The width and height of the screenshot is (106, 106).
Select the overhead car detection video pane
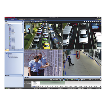point(82,36)
